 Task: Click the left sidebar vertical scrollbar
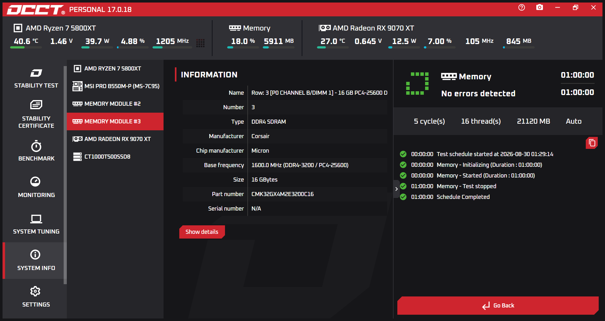click(x=65, y=175)
